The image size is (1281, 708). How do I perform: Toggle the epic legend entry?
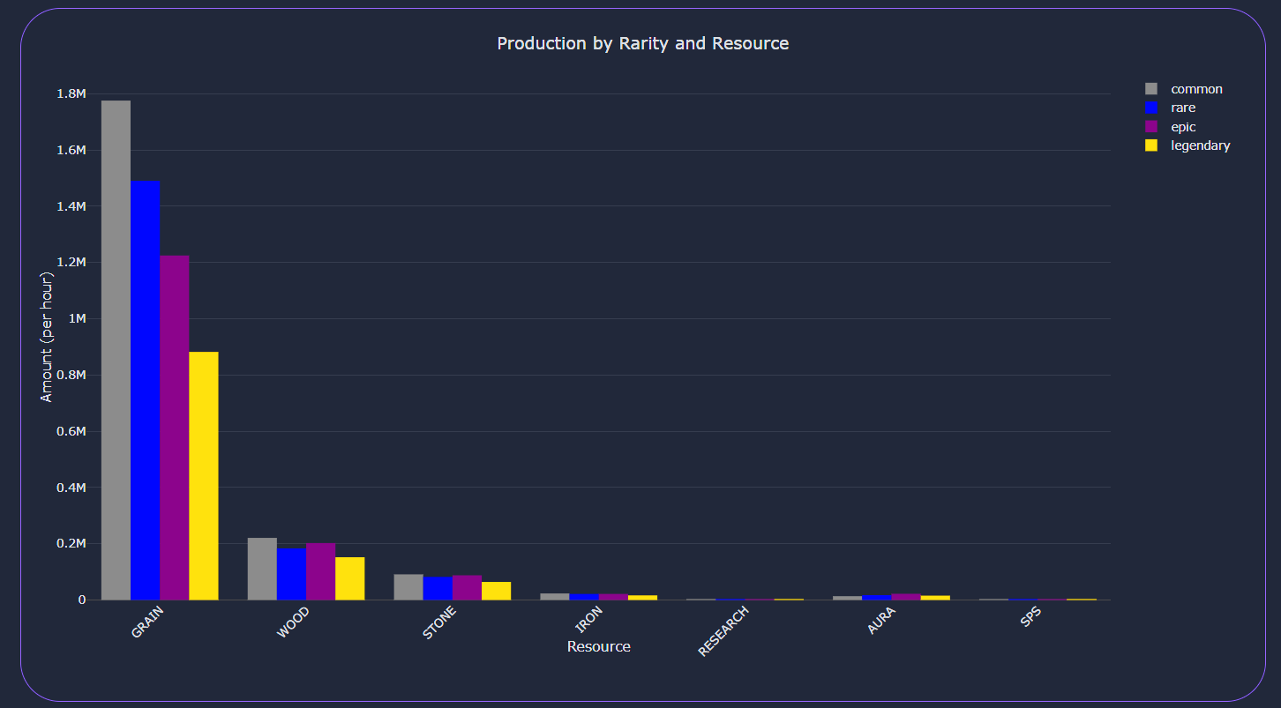pyautogui.click(x=1183, y=127)
